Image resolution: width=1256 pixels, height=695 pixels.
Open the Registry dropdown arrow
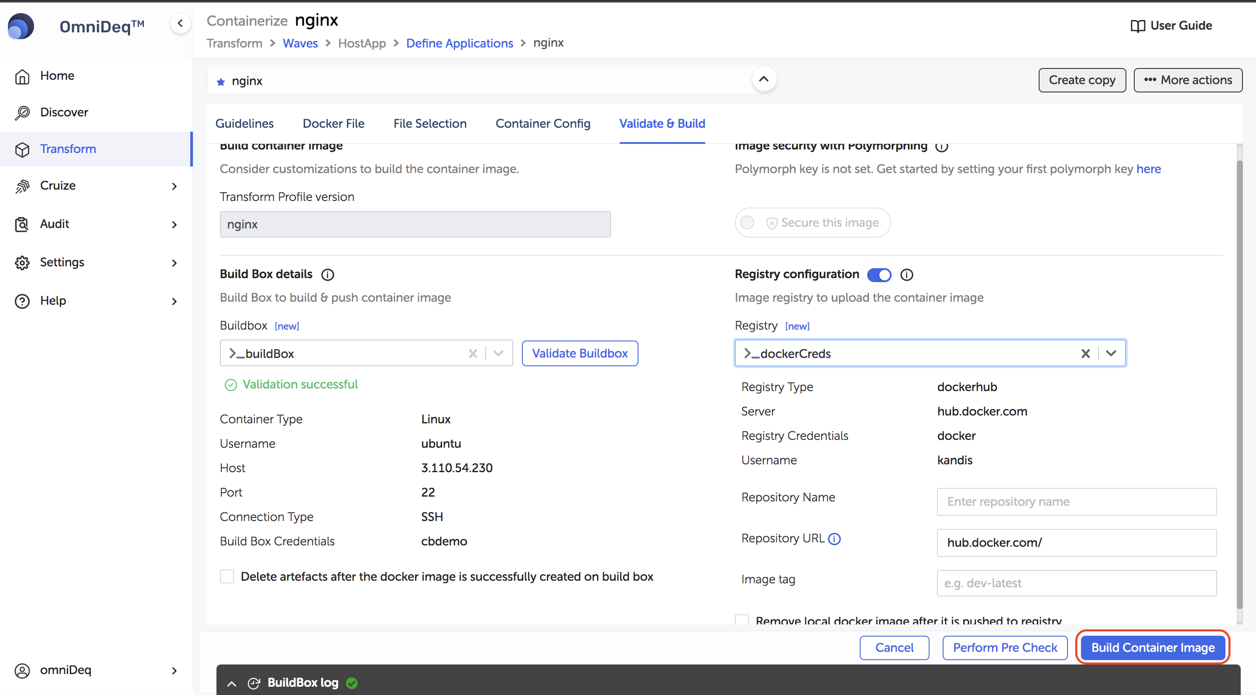pyautogui.click(x=1111, y=354)
